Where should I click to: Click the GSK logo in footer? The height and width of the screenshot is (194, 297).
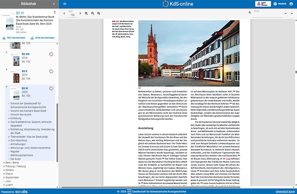point(129,191)
